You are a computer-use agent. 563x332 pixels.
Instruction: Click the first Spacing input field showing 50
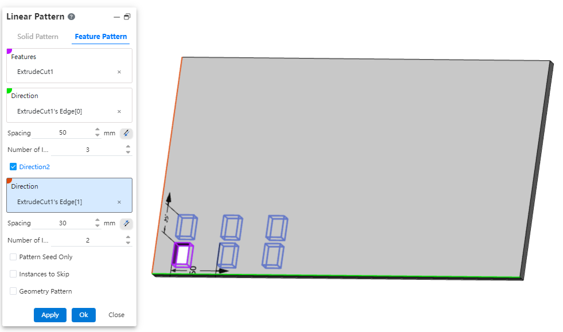[x=62, y=133]
